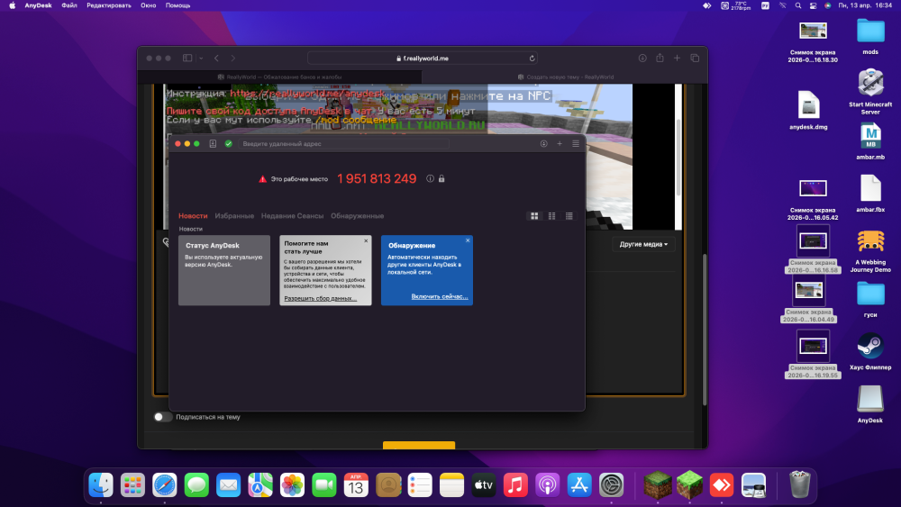Select the small tiles view in AnyDesk
The height and width of the screenshot is (507, 901).
551,216
